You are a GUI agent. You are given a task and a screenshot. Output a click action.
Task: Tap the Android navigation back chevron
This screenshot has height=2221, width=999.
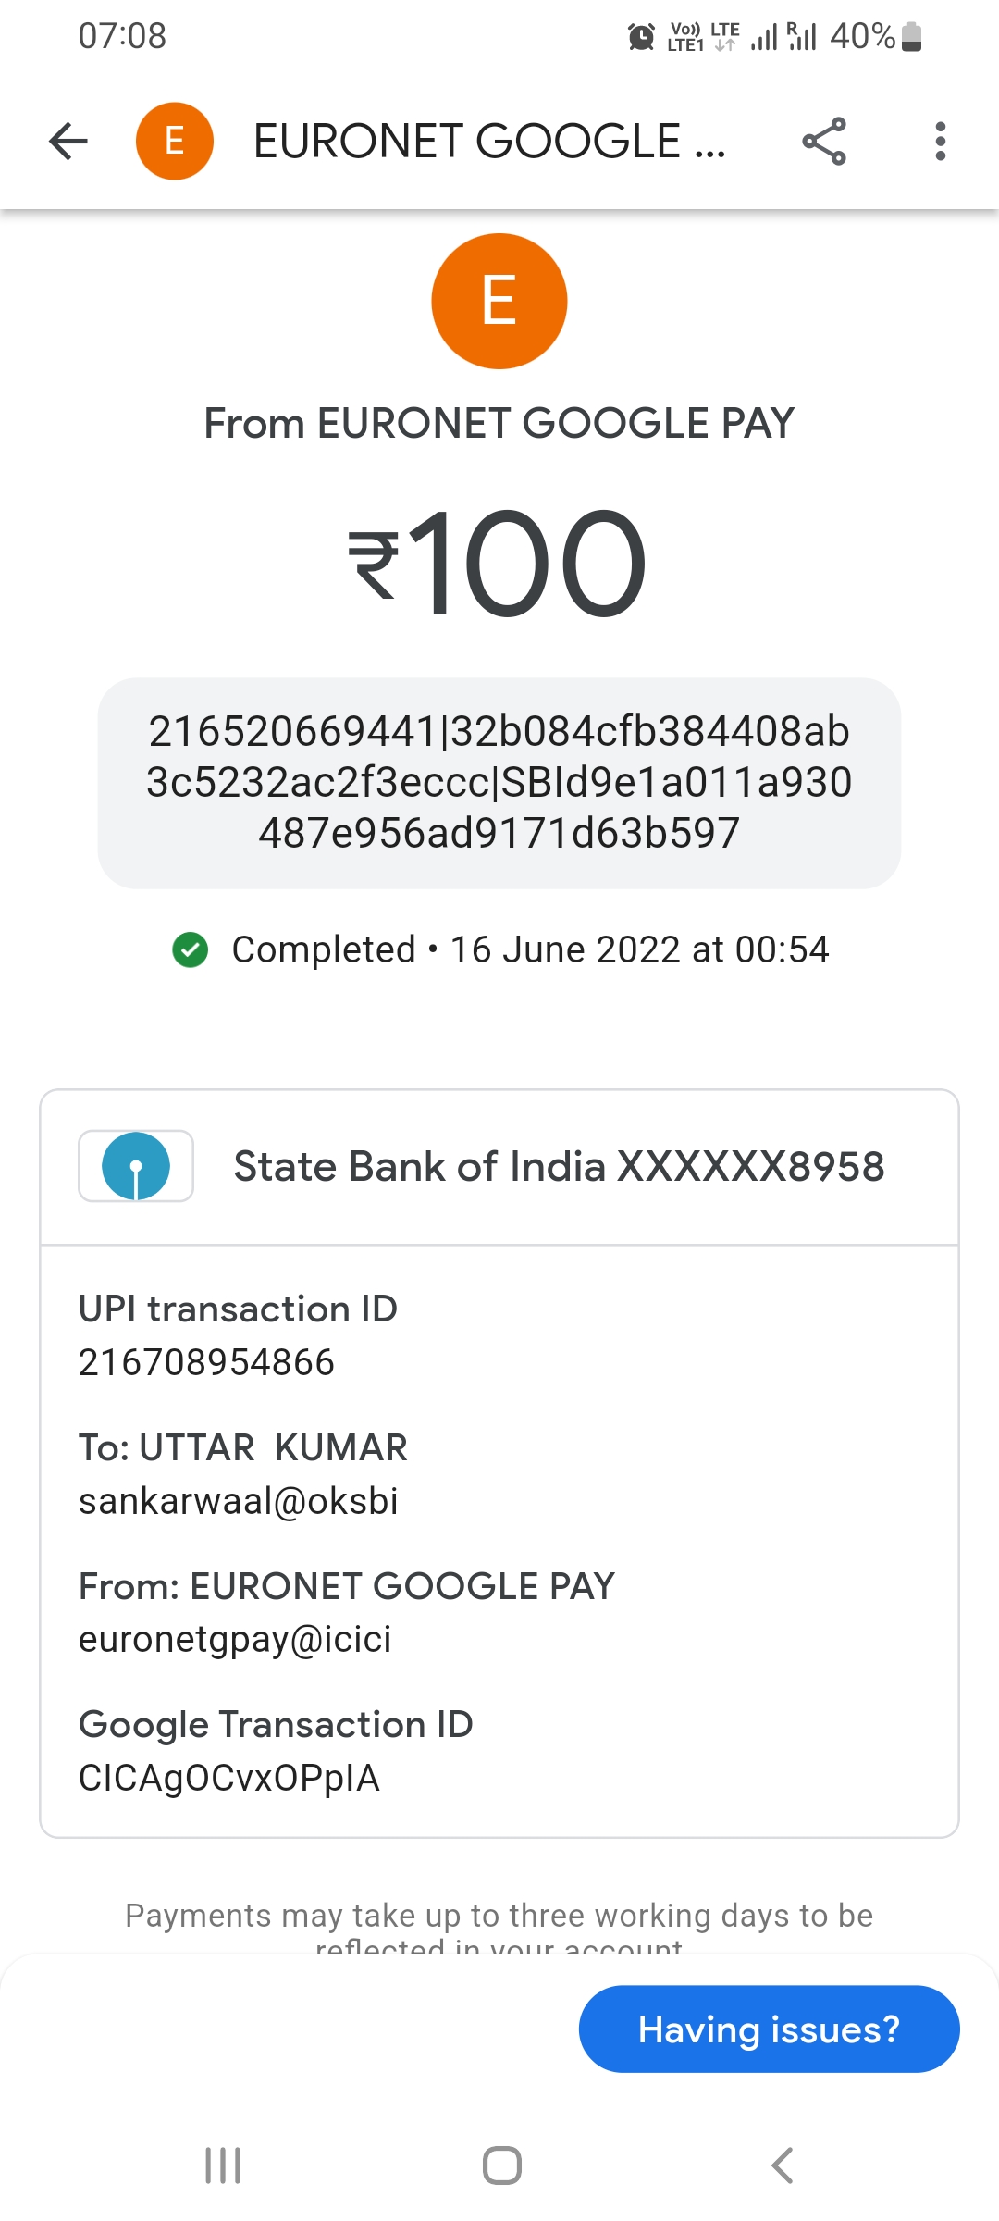click(782, 2165)
